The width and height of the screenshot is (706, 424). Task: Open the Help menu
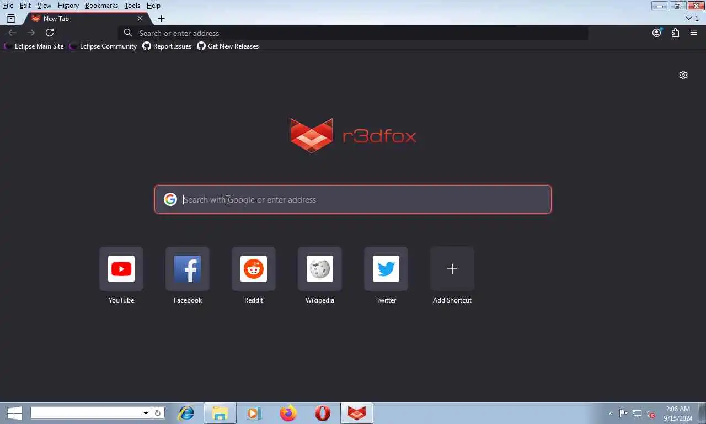pos(153,6)
